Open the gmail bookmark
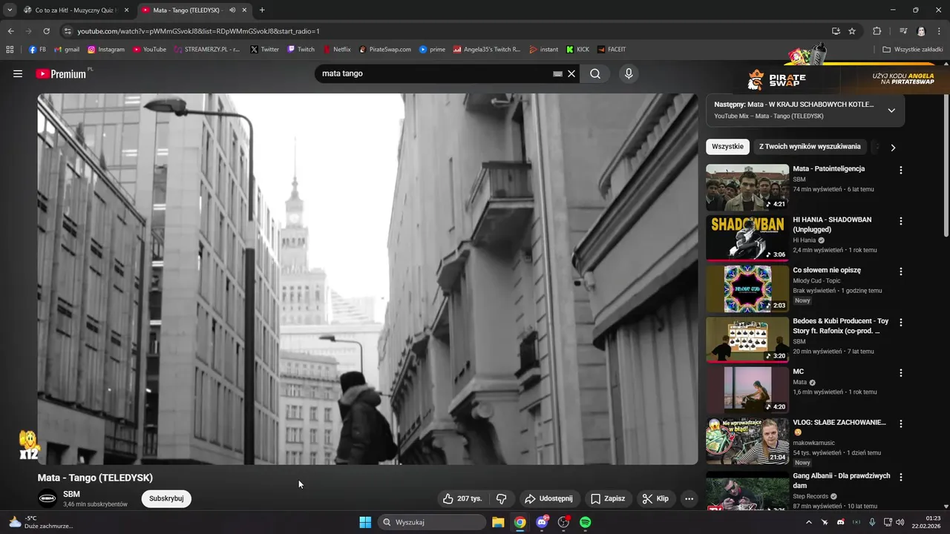The image size is (950, 534). pos(66,50)
